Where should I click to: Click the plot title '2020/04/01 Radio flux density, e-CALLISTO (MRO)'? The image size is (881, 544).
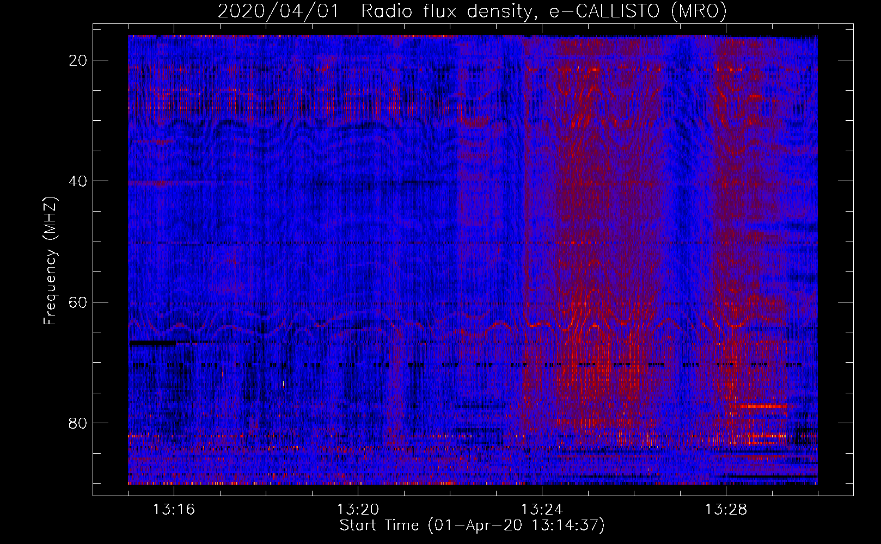pos(472,11)
